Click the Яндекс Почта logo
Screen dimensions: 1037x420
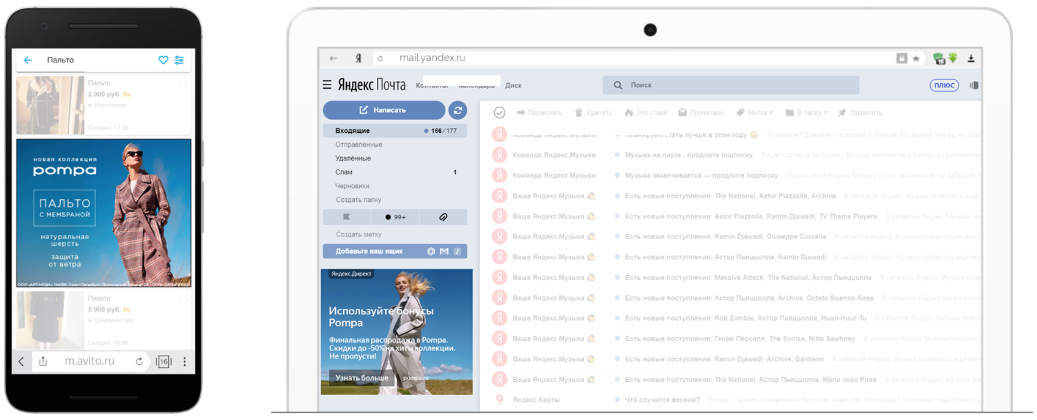[x=371, y=84]
